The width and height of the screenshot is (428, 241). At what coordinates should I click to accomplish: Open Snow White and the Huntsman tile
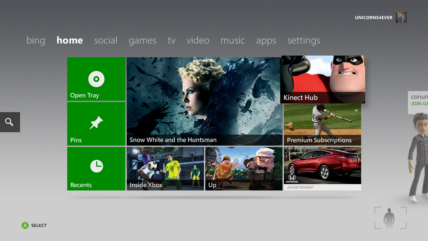[x=205, y=101]
